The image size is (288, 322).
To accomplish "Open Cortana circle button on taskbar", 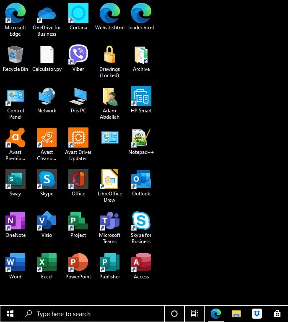I will click(x=174, y=314).
